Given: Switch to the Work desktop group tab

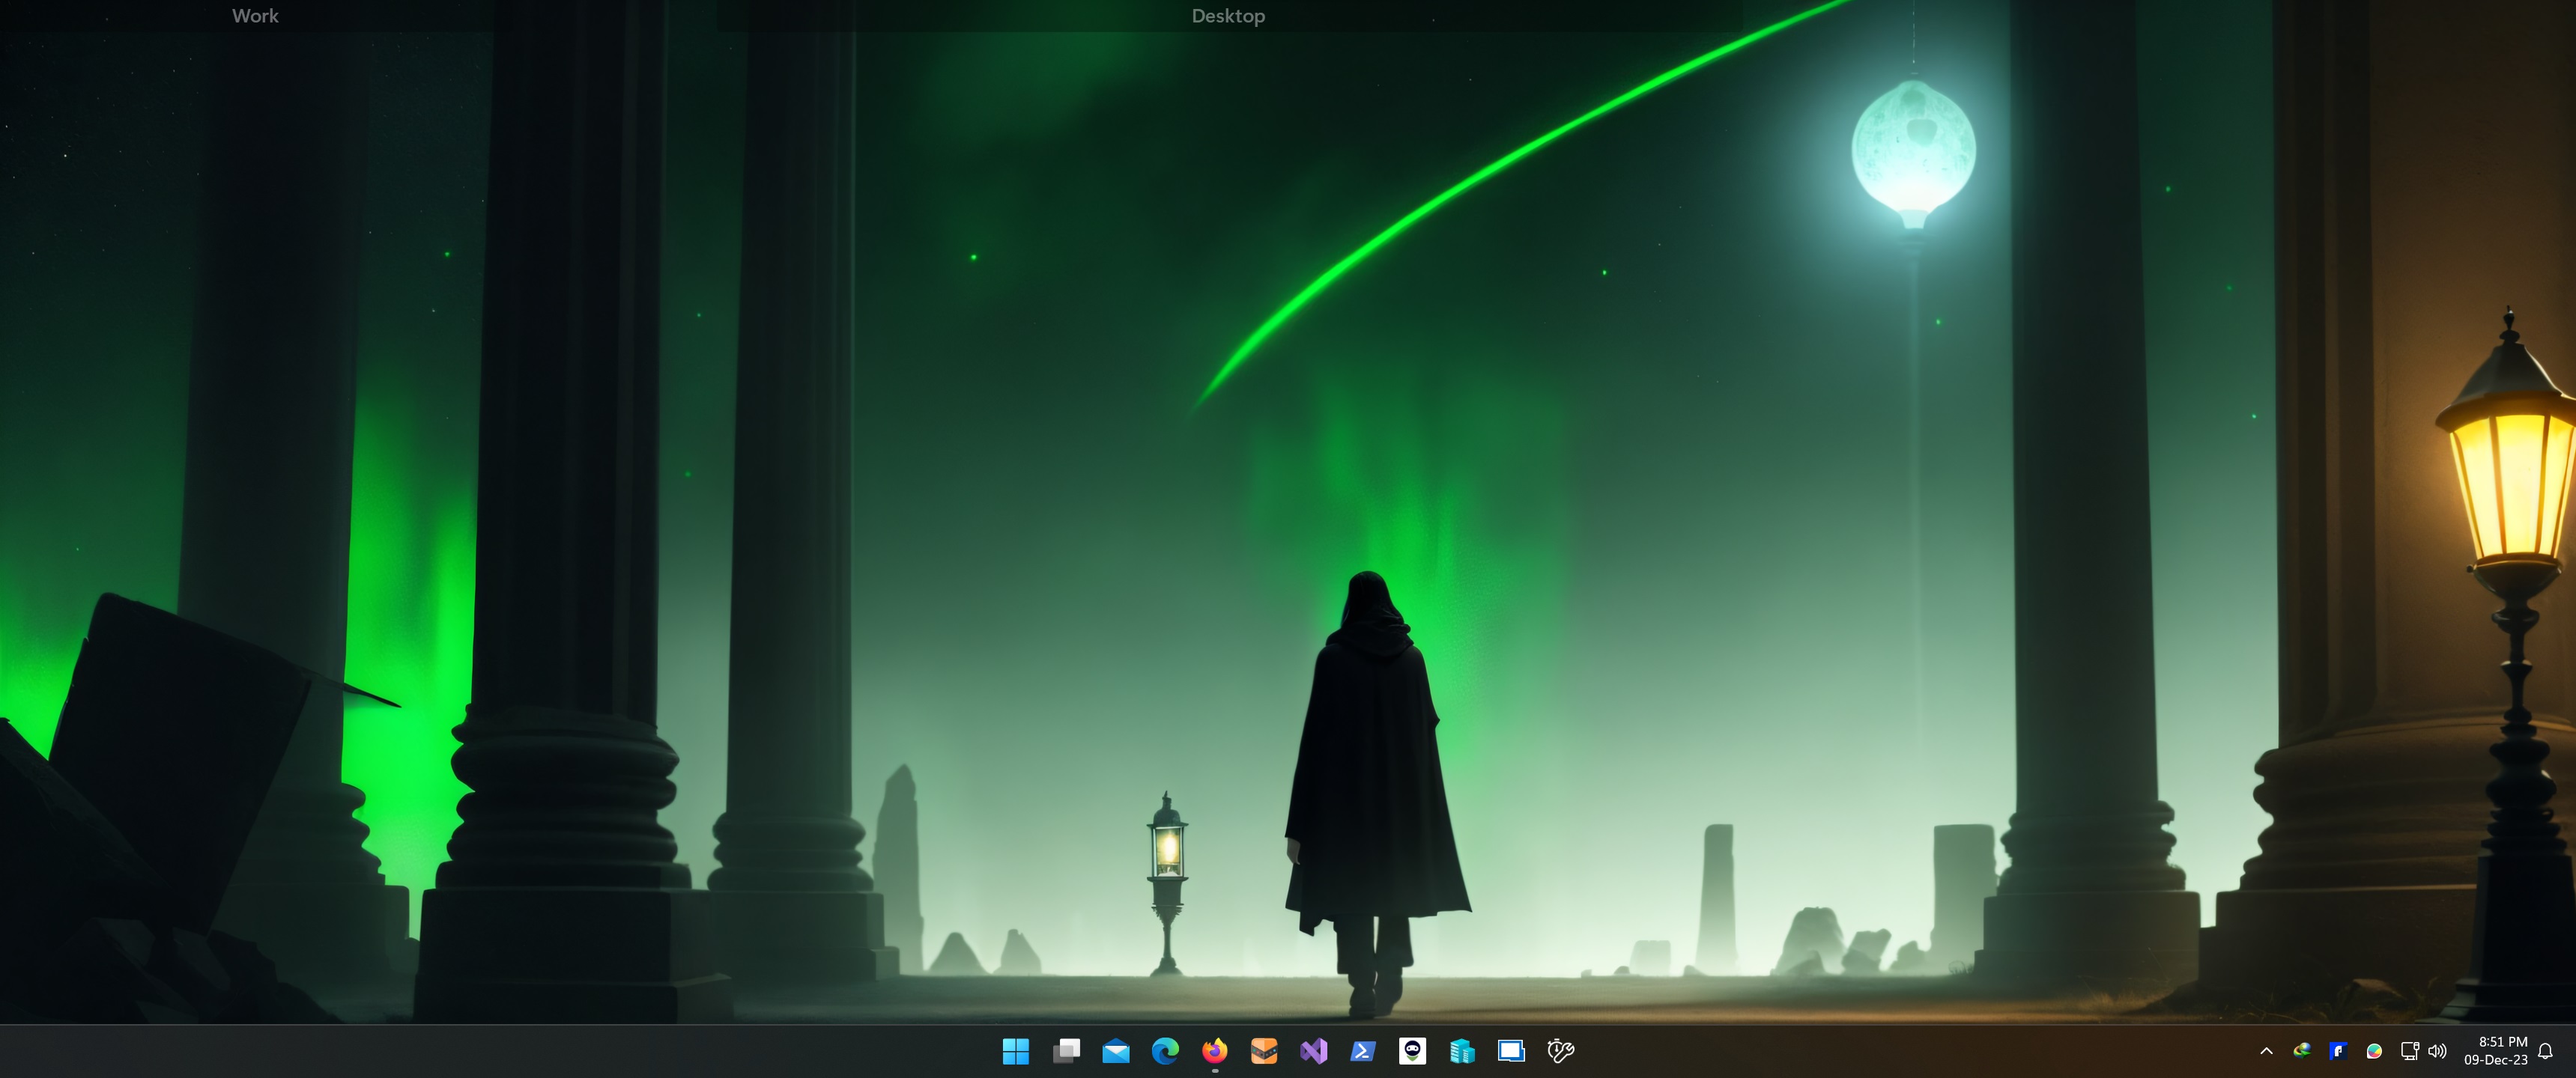Looking at the screenshot, I should coord(255,16).
